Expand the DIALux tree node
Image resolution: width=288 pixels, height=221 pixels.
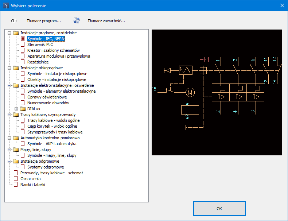[16, 109]
